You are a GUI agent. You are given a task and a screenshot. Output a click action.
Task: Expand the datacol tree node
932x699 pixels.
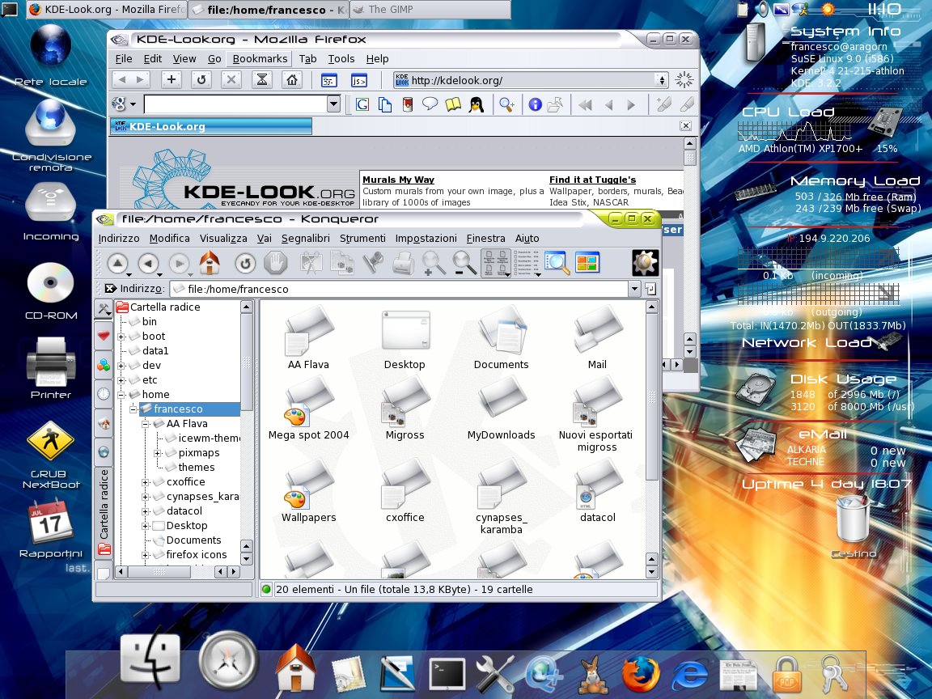coord(146,511)
